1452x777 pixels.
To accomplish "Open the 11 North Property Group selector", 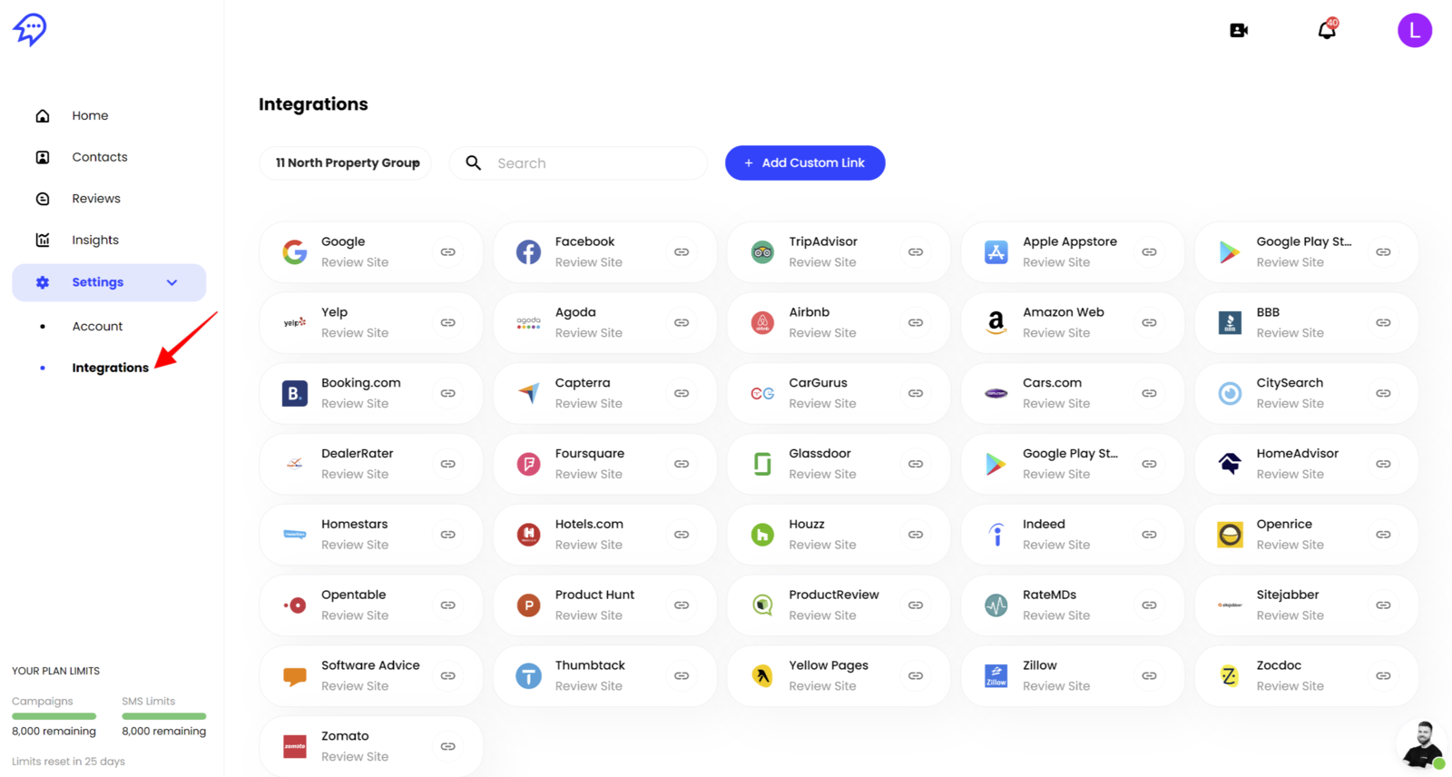I will pos(347,163).
